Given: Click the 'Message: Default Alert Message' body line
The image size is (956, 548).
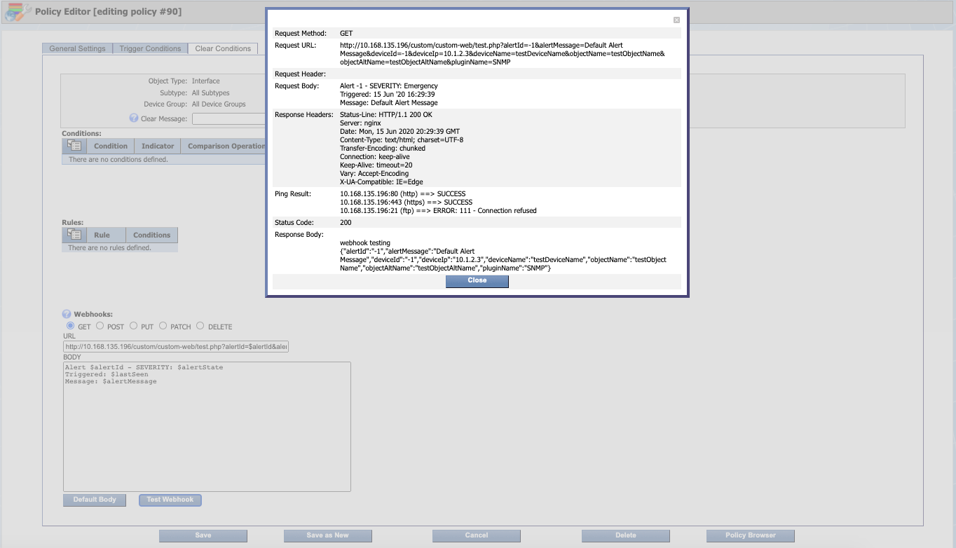Looking at the screenshot, I should tap(388, 102).
